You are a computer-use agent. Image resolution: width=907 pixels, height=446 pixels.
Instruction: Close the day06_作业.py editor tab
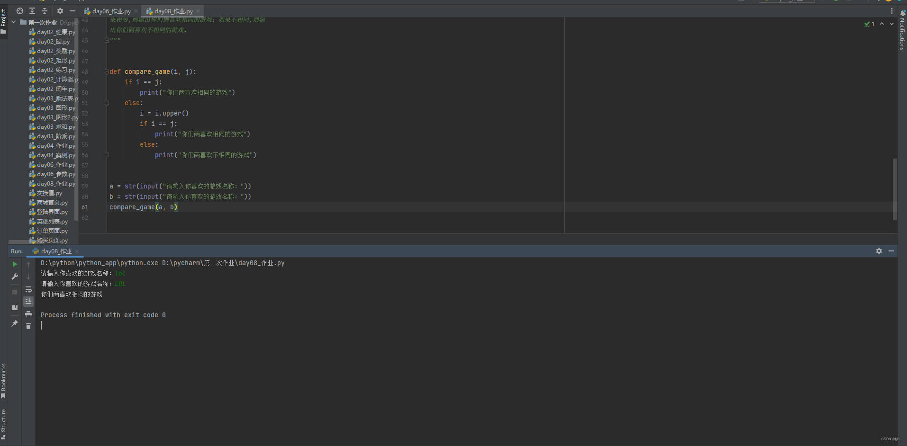136,11
